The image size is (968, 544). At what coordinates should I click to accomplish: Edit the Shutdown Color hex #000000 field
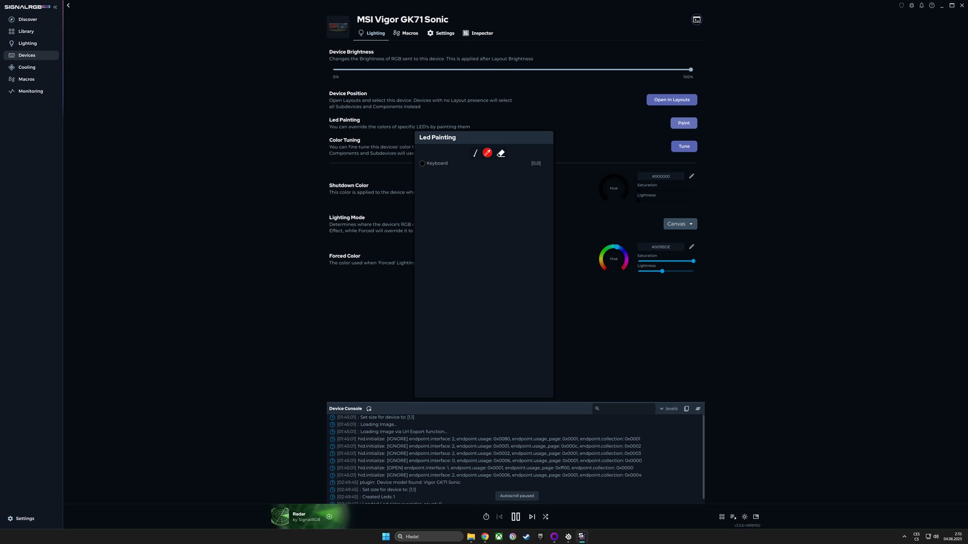point(660,176)
